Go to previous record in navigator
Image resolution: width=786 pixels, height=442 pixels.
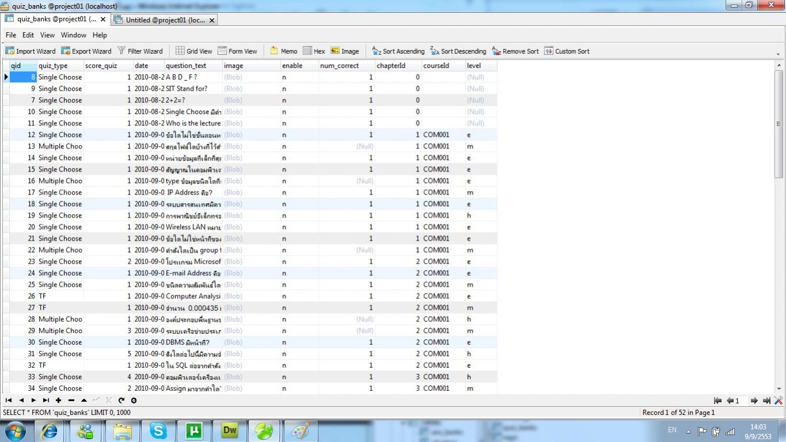click(21, 401)
